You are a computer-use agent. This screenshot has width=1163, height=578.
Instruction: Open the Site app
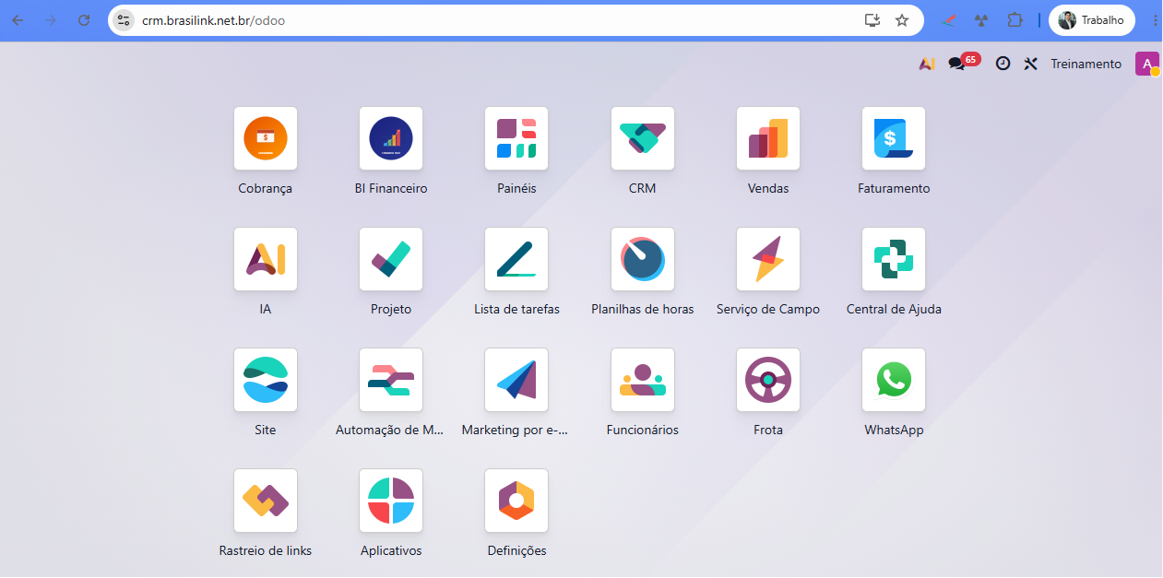point(266,380)
